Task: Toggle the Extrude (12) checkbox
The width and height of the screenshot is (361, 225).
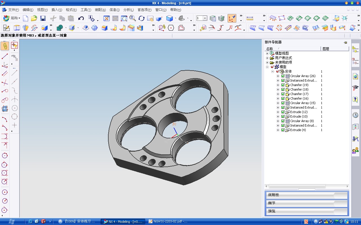Action: (283, 112)
